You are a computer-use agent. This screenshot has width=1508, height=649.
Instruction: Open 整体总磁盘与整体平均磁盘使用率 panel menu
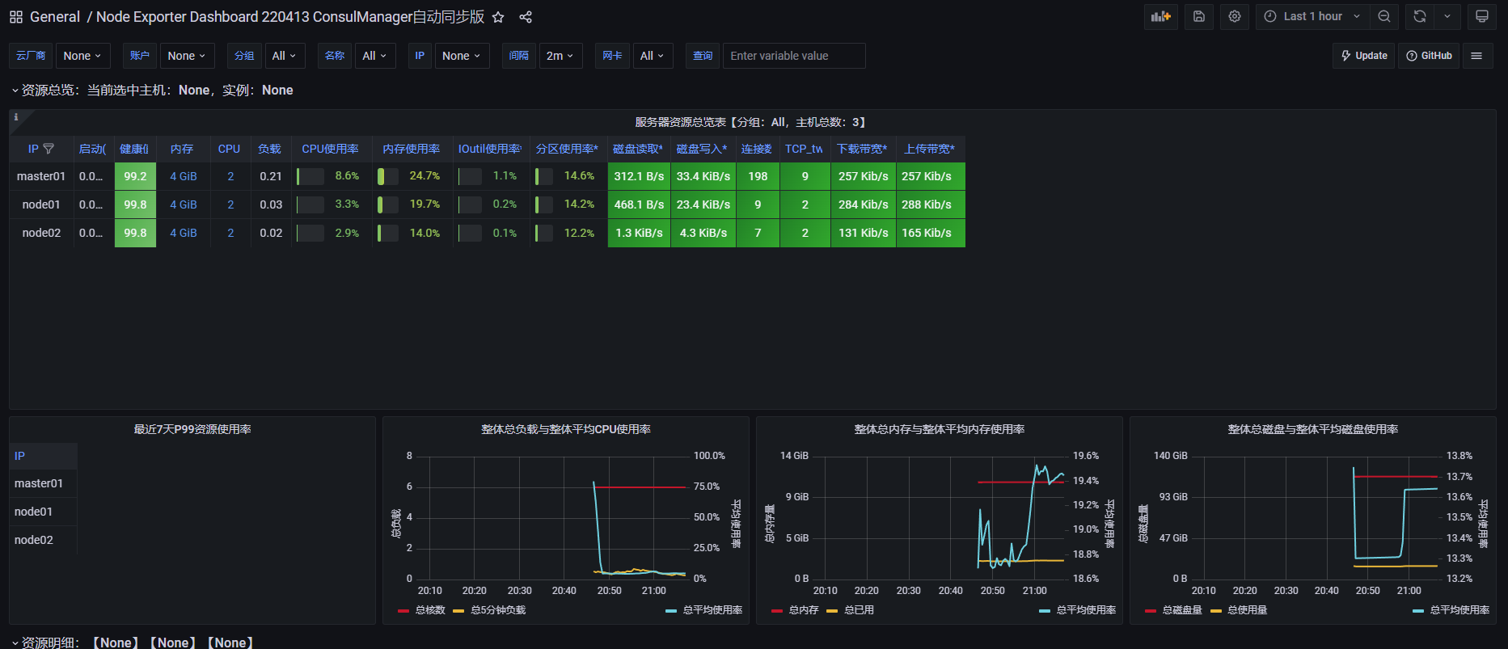pos(1313,429)
